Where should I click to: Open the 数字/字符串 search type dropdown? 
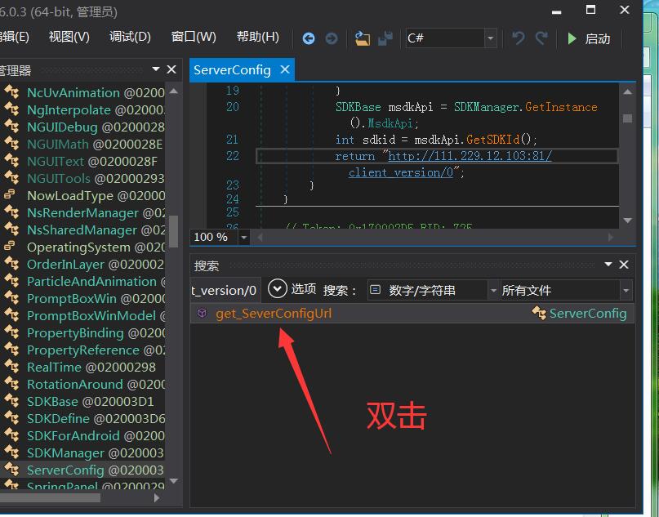493,290
